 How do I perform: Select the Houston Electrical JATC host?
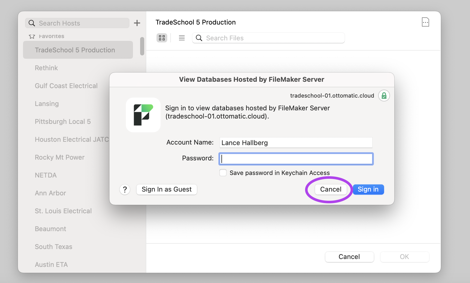click(72, 139)
